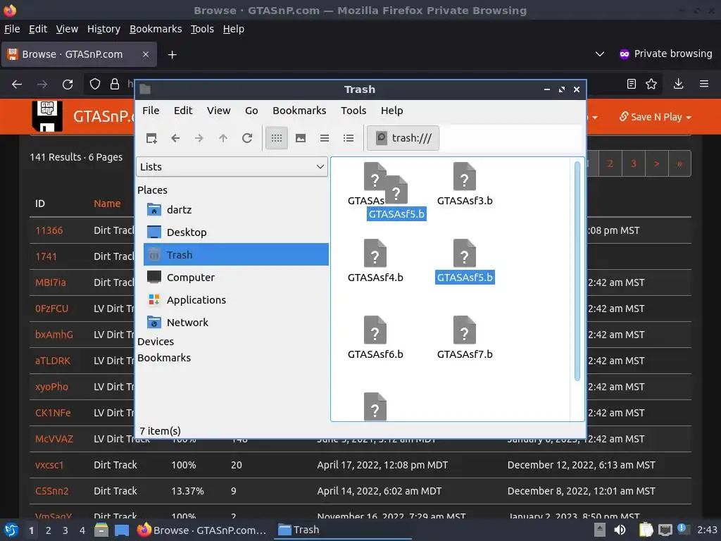Click the volume icon in system tray
The image size is (721, 541).
(620, 530)
